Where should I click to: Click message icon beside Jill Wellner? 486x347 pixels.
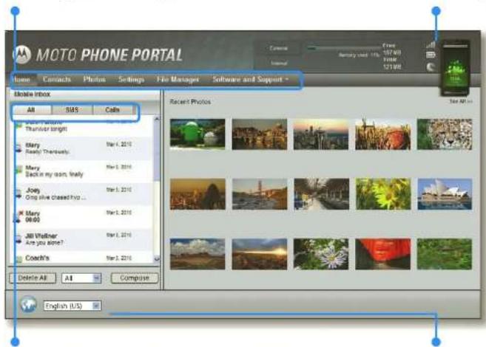18,239
